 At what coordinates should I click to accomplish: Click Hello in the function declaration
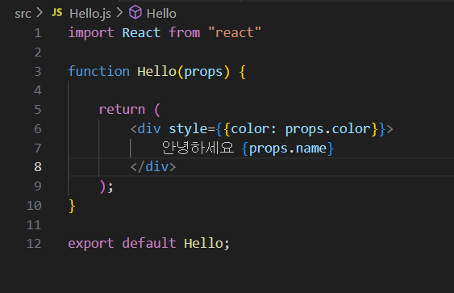[x=156, y=71]
